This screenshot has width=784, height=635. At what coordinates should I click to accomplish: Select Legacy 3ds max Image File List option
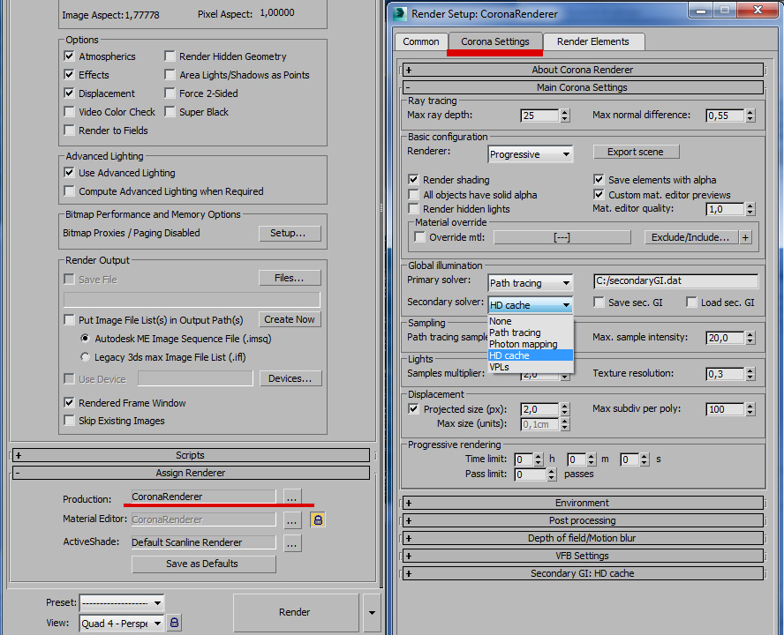(85, 357)
